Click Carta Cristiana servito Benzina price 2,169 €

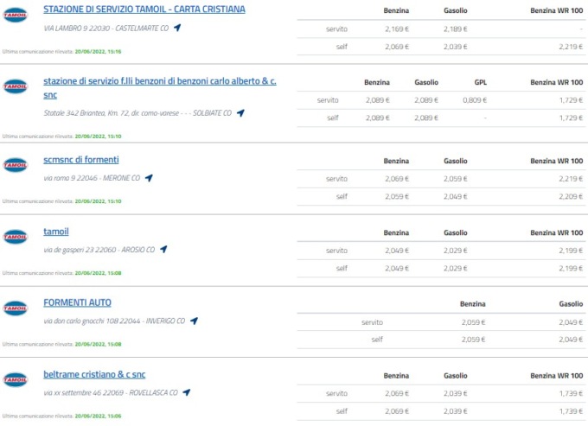[x=397, y=29]
